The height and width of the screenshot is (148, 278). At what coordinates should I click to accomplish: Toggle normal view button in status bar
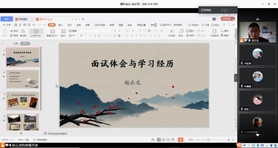click(x=159, y=140)
